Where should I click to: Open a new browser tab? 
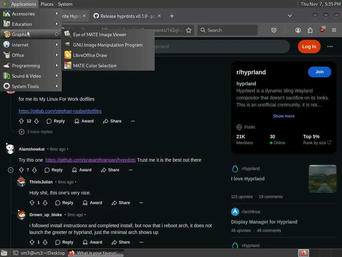tap(172, 16)
